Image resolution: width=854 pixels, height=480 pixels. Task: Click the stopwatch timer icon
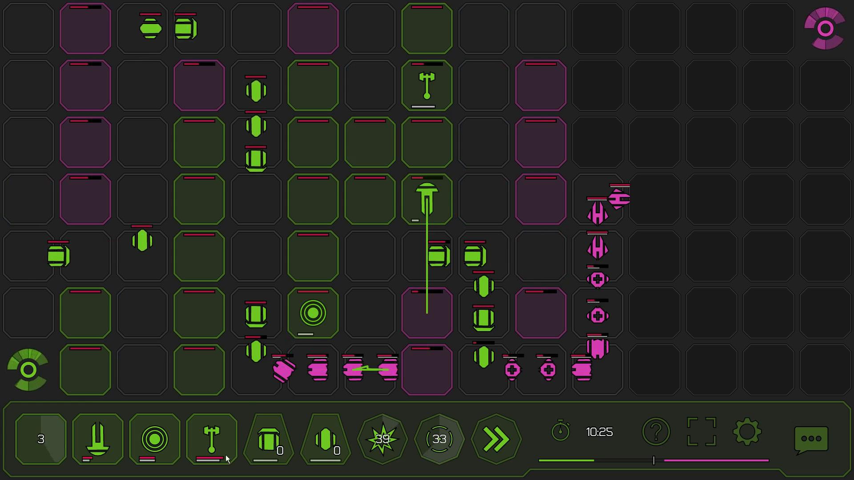tap(560, 430)
